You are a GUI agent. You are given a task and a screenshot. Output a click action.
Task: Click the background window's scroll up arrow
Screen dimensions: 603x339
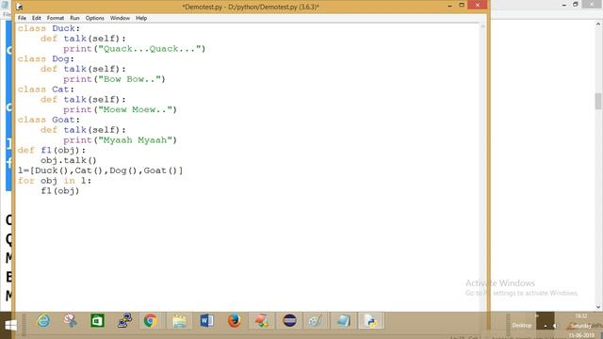click(x=598, y=24)
